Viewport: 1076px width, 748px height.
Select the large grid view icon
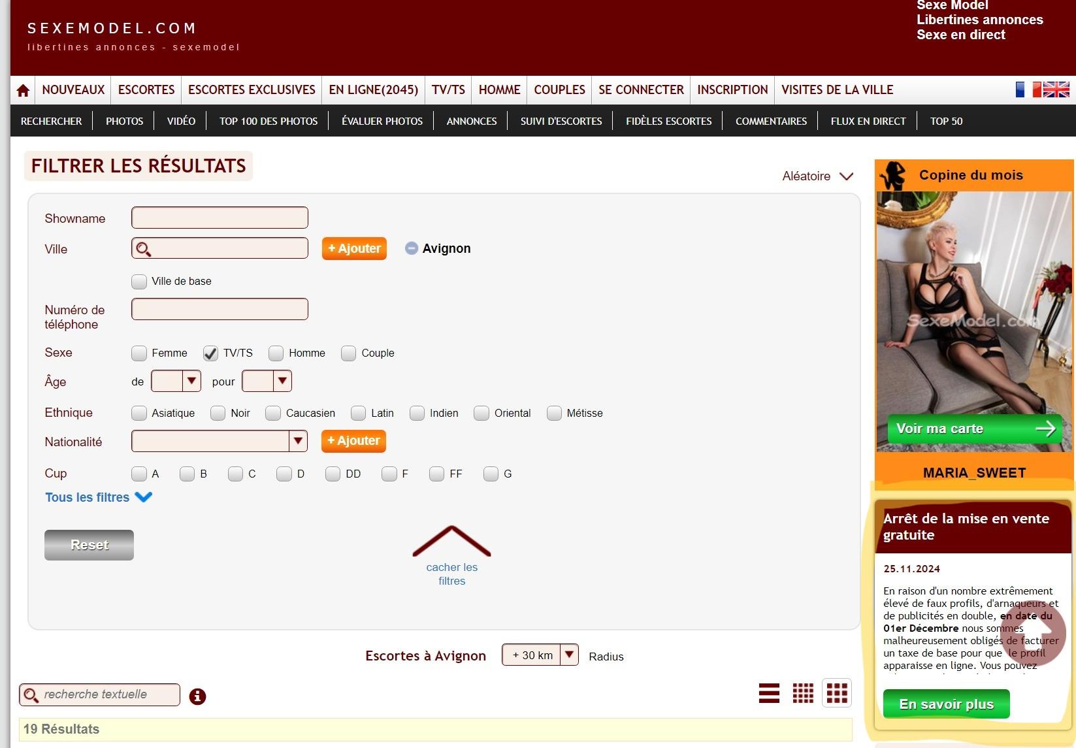pos(837,693)
